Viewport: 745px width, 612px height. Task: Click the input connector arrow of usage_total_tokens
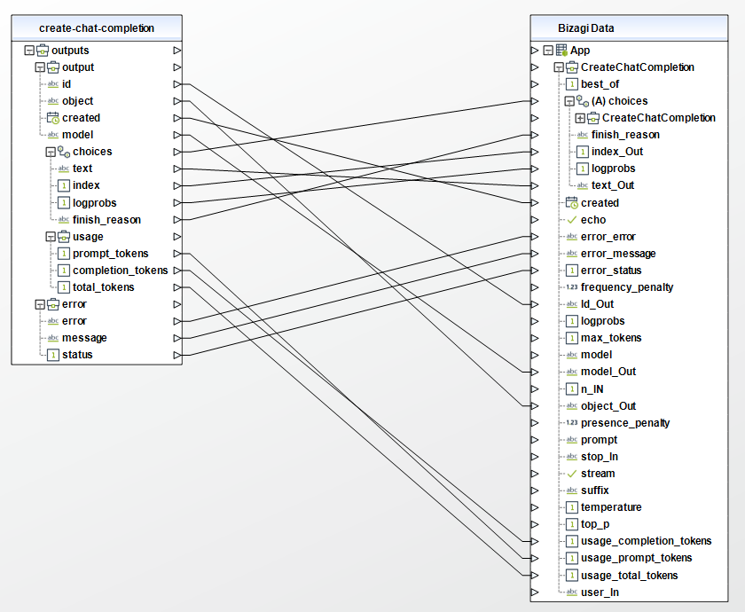click(x=535, y=576)
